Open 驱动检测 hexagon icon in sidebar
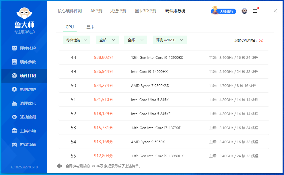Screen dimensions: 284x175 pos(14,117)
